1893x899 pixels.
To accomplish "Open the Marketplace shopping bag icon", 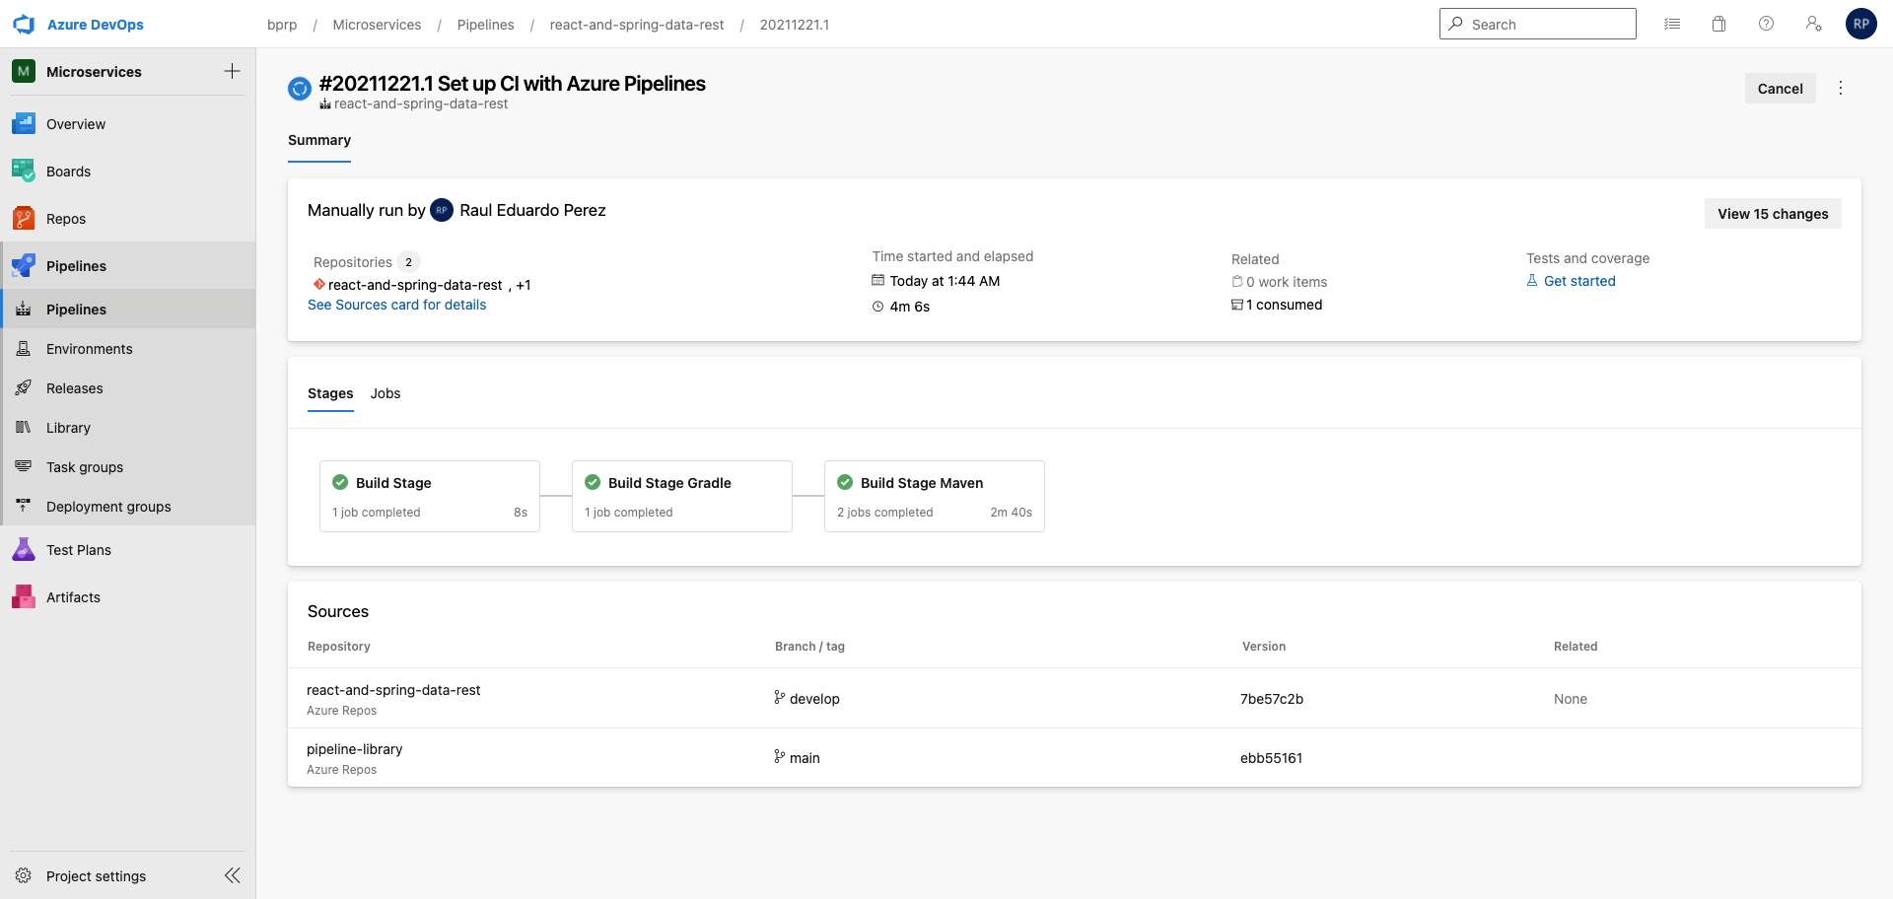I will [1719, 24].
